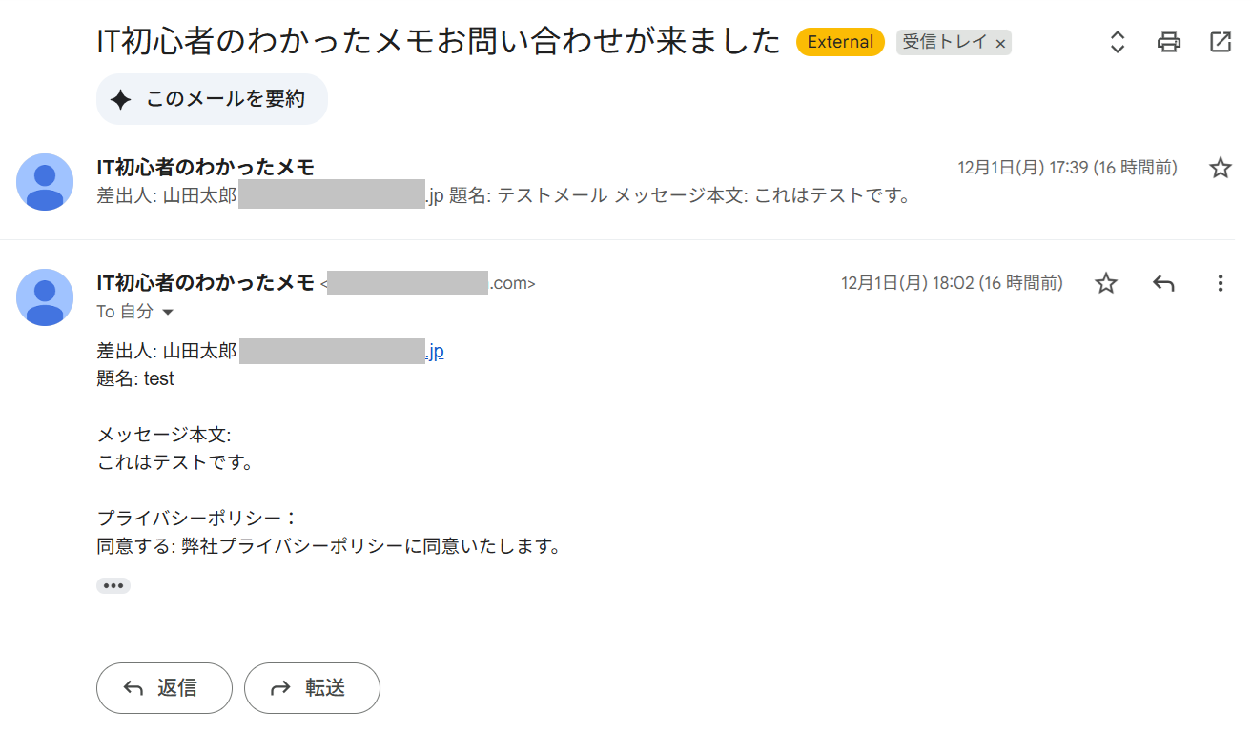This screenshot has width=1252, height=733.
Task: Click the second message sender avatar
Action: pyautogui.click(x=45, y=296)
